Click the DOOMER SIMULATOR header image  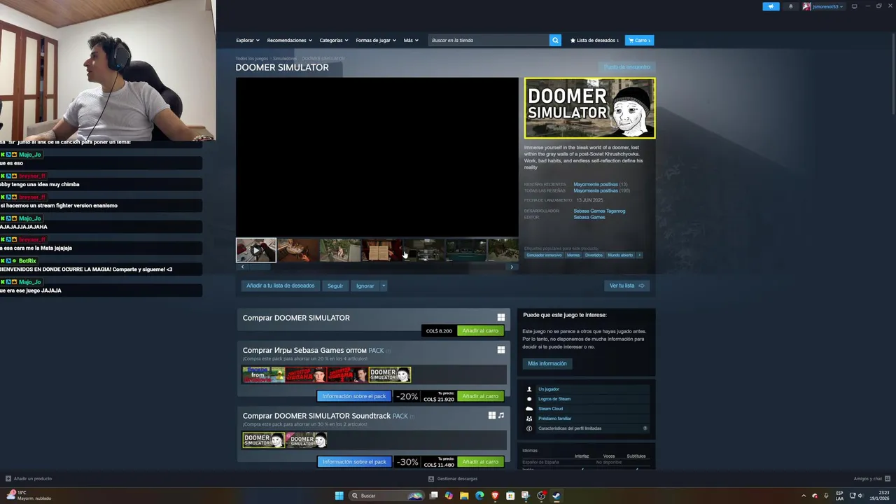click(590, 108)
